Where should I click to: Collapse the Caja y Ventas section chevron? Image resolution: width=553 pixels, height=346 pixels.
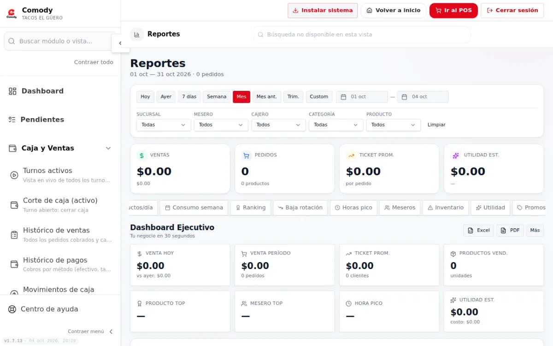pyautogui.click(x=108, y=148)
